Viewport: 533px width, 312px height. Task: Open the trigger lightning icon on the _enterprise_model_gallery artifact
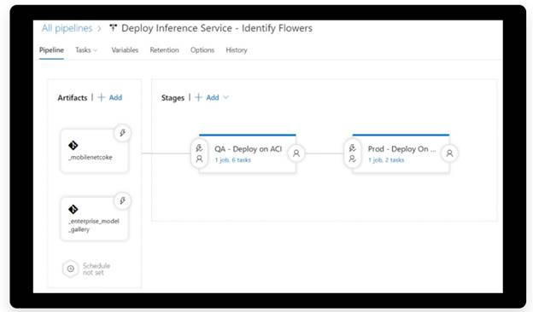pos(122,200)
